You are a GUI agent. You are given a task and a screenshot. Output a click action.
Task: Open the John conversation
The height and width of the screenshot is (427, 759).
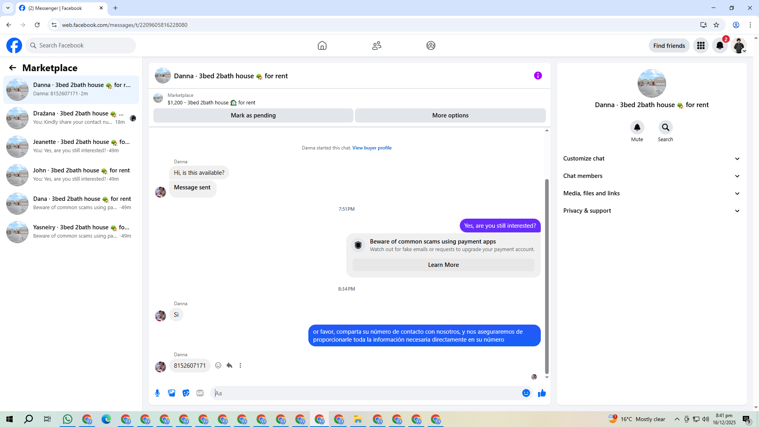[x=71, y=175]
